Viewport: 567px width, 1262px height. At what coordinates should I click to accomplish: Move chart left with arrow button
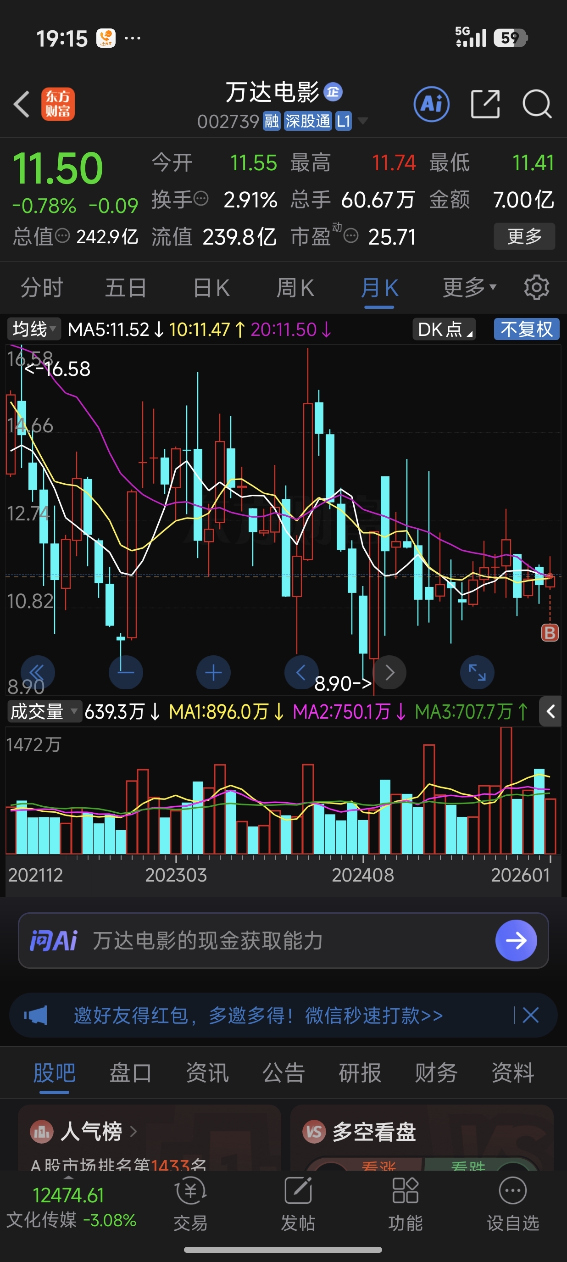coord(301,672)
